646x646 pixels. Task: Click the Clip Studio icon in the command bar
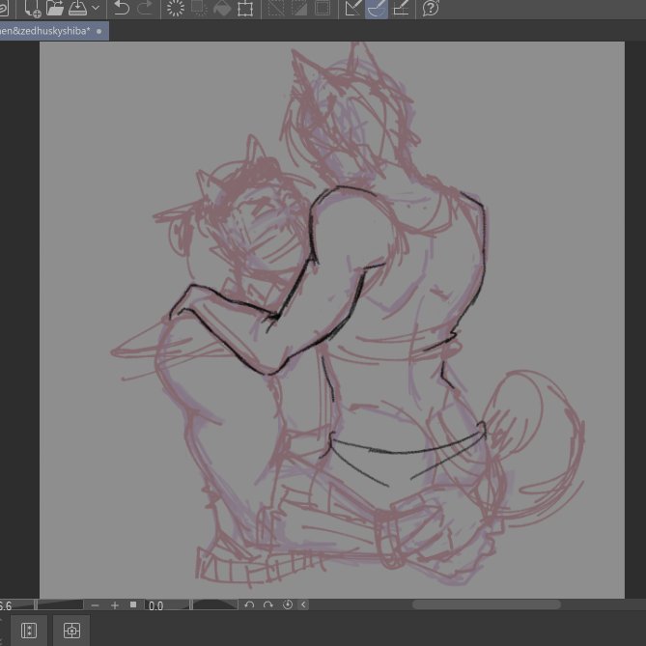[x=3, y=9]
